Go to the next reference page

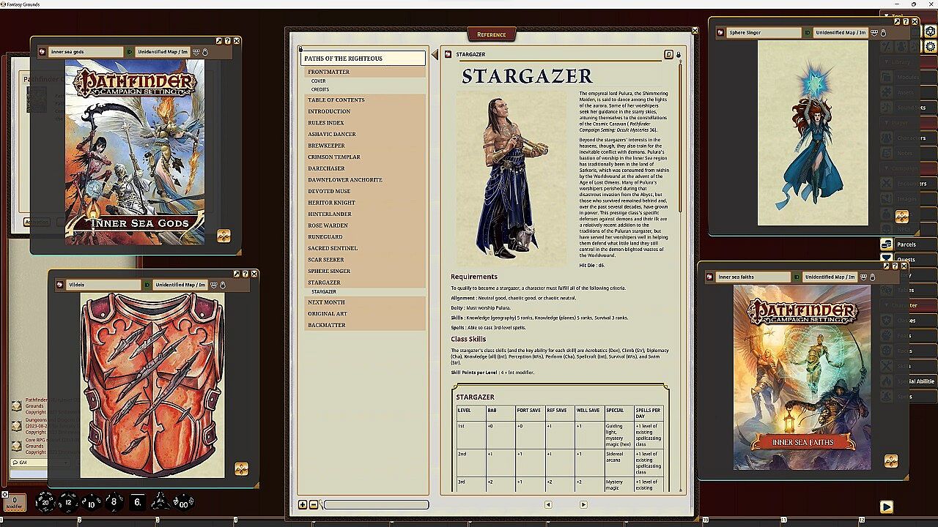coord(583,504)
